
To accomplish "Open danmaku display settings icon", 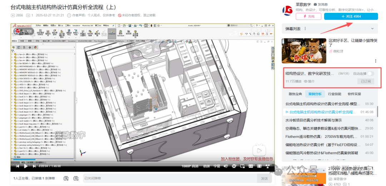I will click(x=76, y=179).
